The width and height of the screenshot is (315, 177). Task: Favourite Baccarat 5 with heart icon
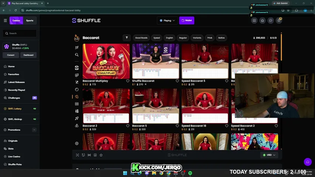pos(177,126)
